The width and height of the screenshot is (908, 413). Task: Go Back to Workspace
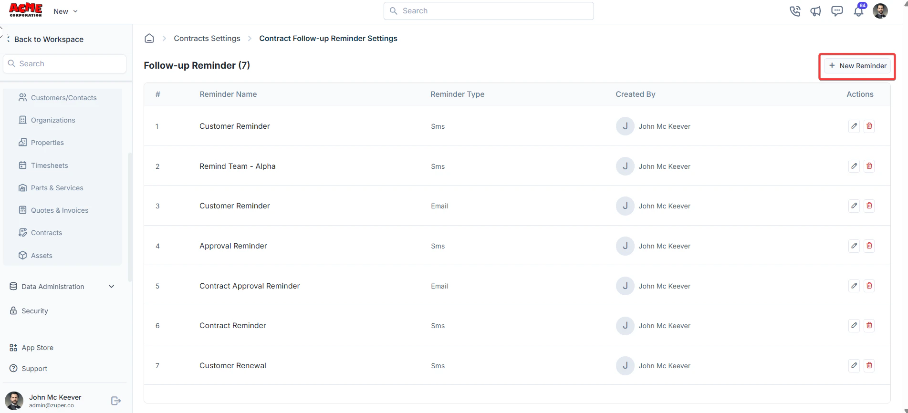45,39
